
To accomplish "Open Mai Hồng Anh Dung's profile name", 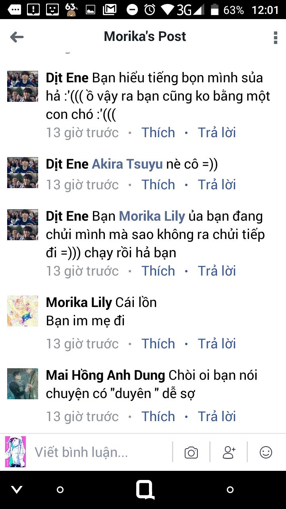I will click(105, 375).
